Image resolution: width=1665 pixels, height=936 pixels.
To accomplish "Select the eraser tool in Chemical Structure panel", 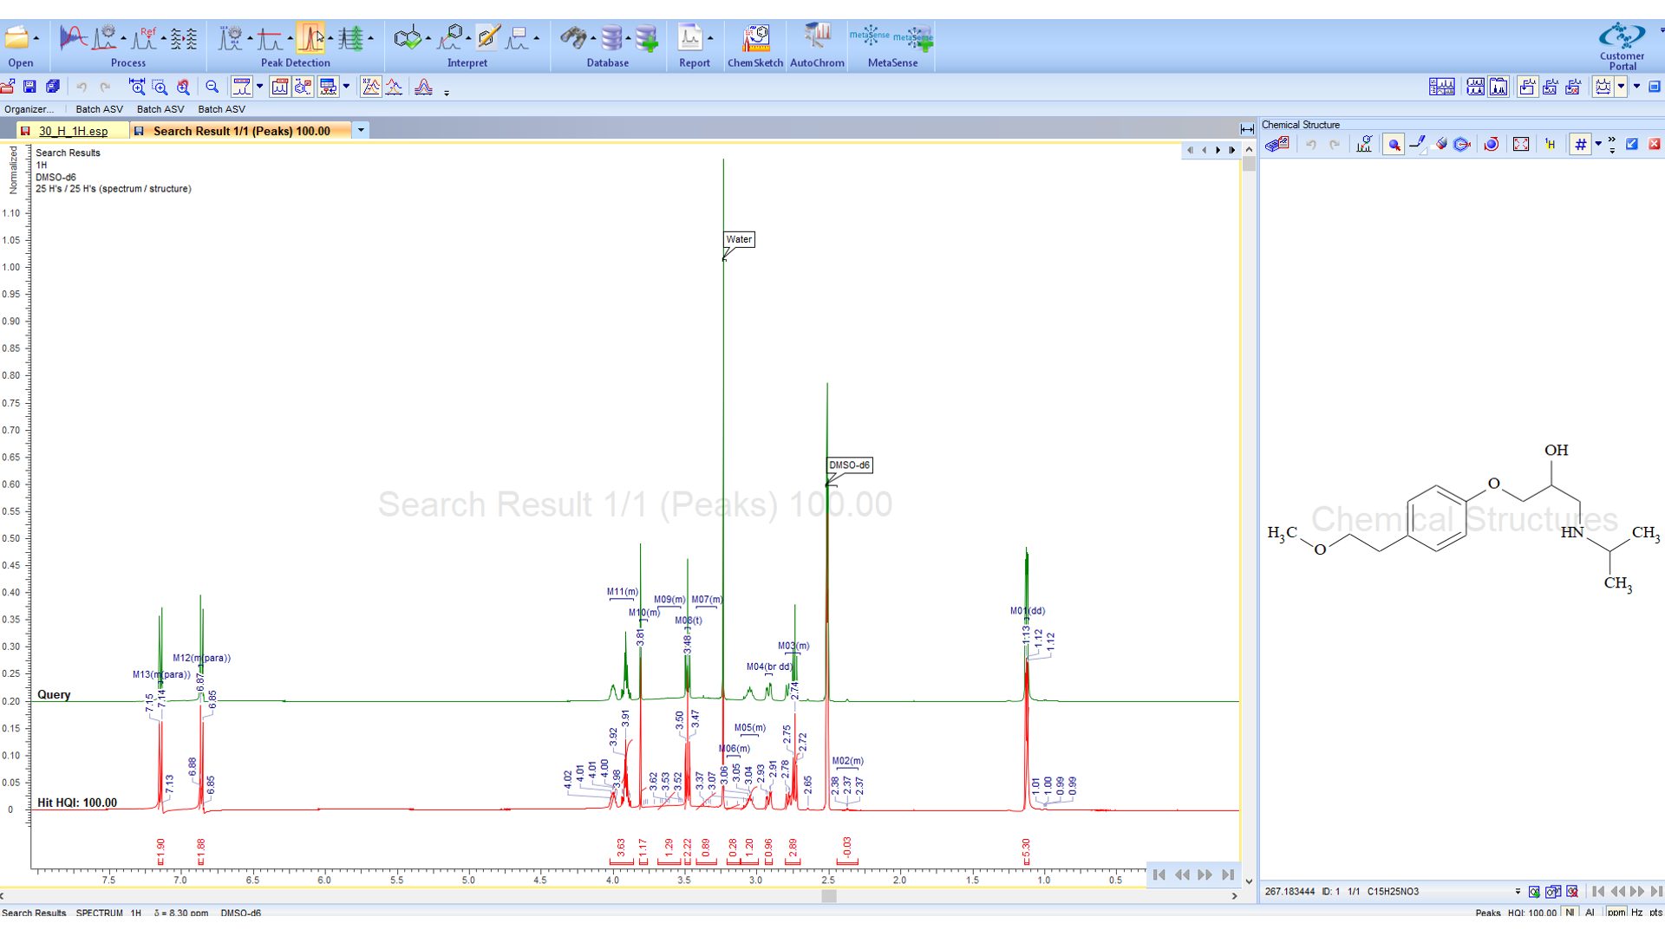I will [x=1440, y=145].
